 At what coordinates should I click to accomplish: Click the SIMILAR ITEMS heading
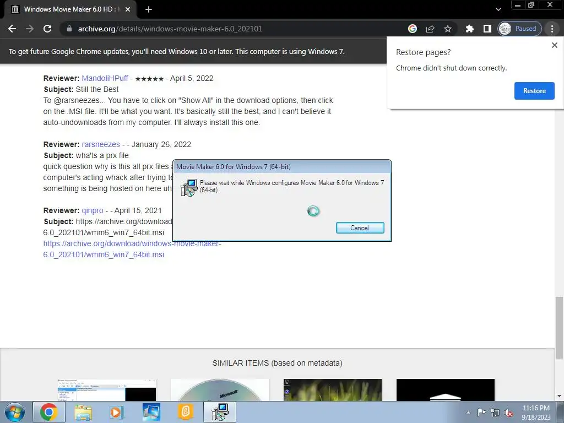click(x=277, y=364)
